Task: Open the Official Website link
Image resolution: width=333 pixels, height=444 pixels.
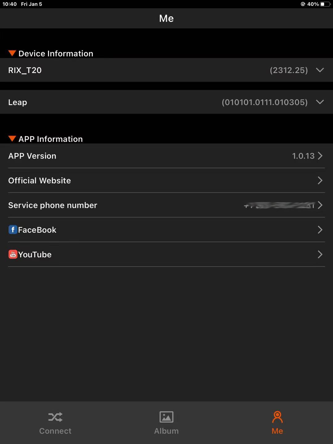Action: (166, 180)
